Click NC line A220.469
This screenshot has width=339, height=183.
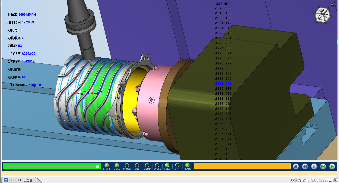coord(223,18)
